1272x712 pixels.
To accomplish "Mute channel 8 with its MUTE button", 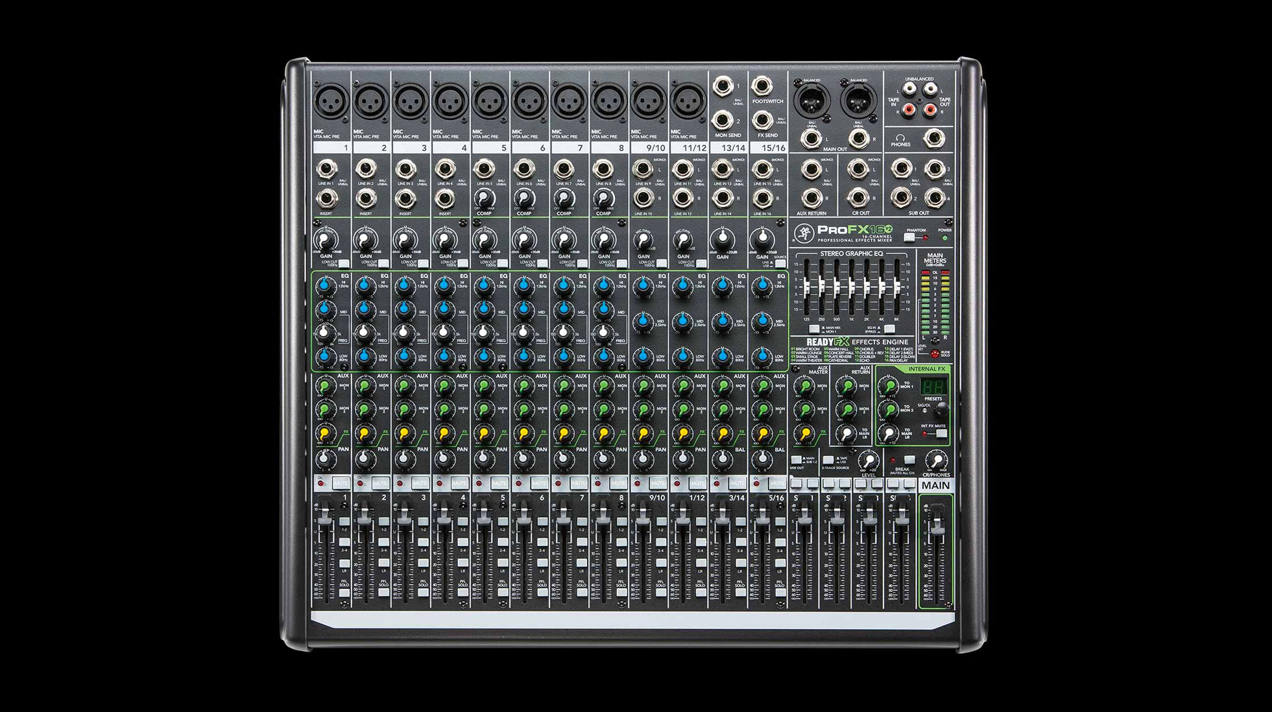I will coord(618,483).
